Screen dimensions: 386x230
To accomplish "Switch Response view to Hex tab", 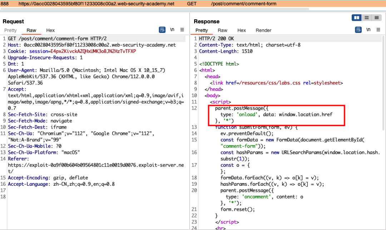I will [242, 30].
